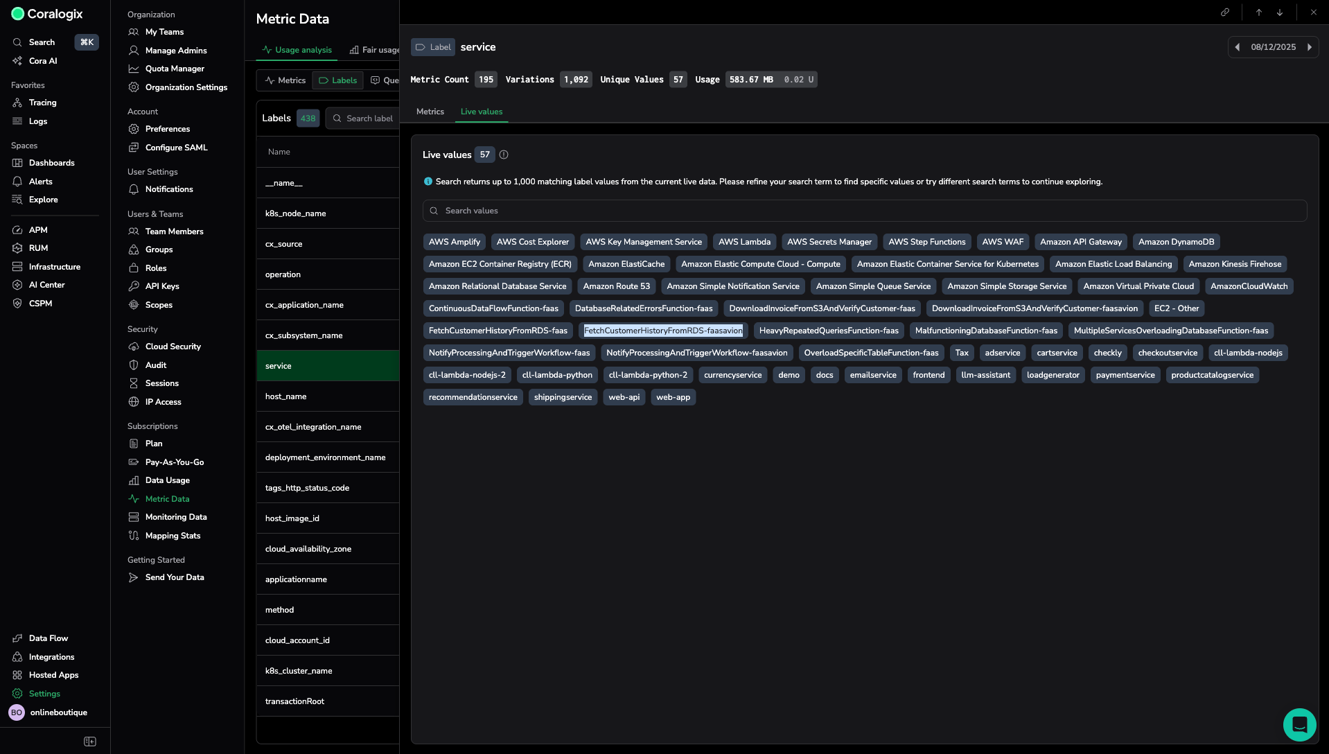This screenshot has width=1329, height=754.
Task: Go to previous label with up arrow
Action: coord(1259,12)
